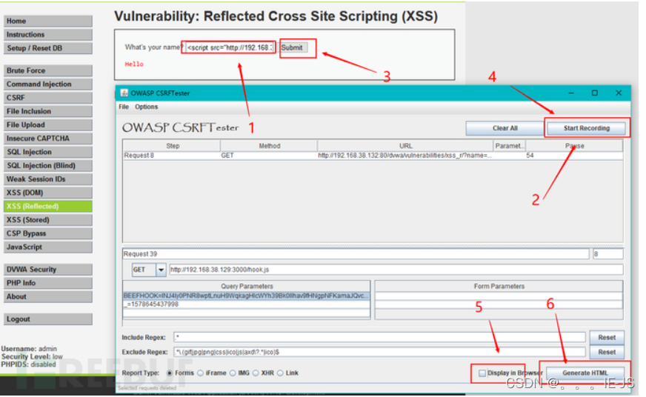646x397 pixels.
Task: Click the hook.js URL field
Action: [x=396, y=270]
